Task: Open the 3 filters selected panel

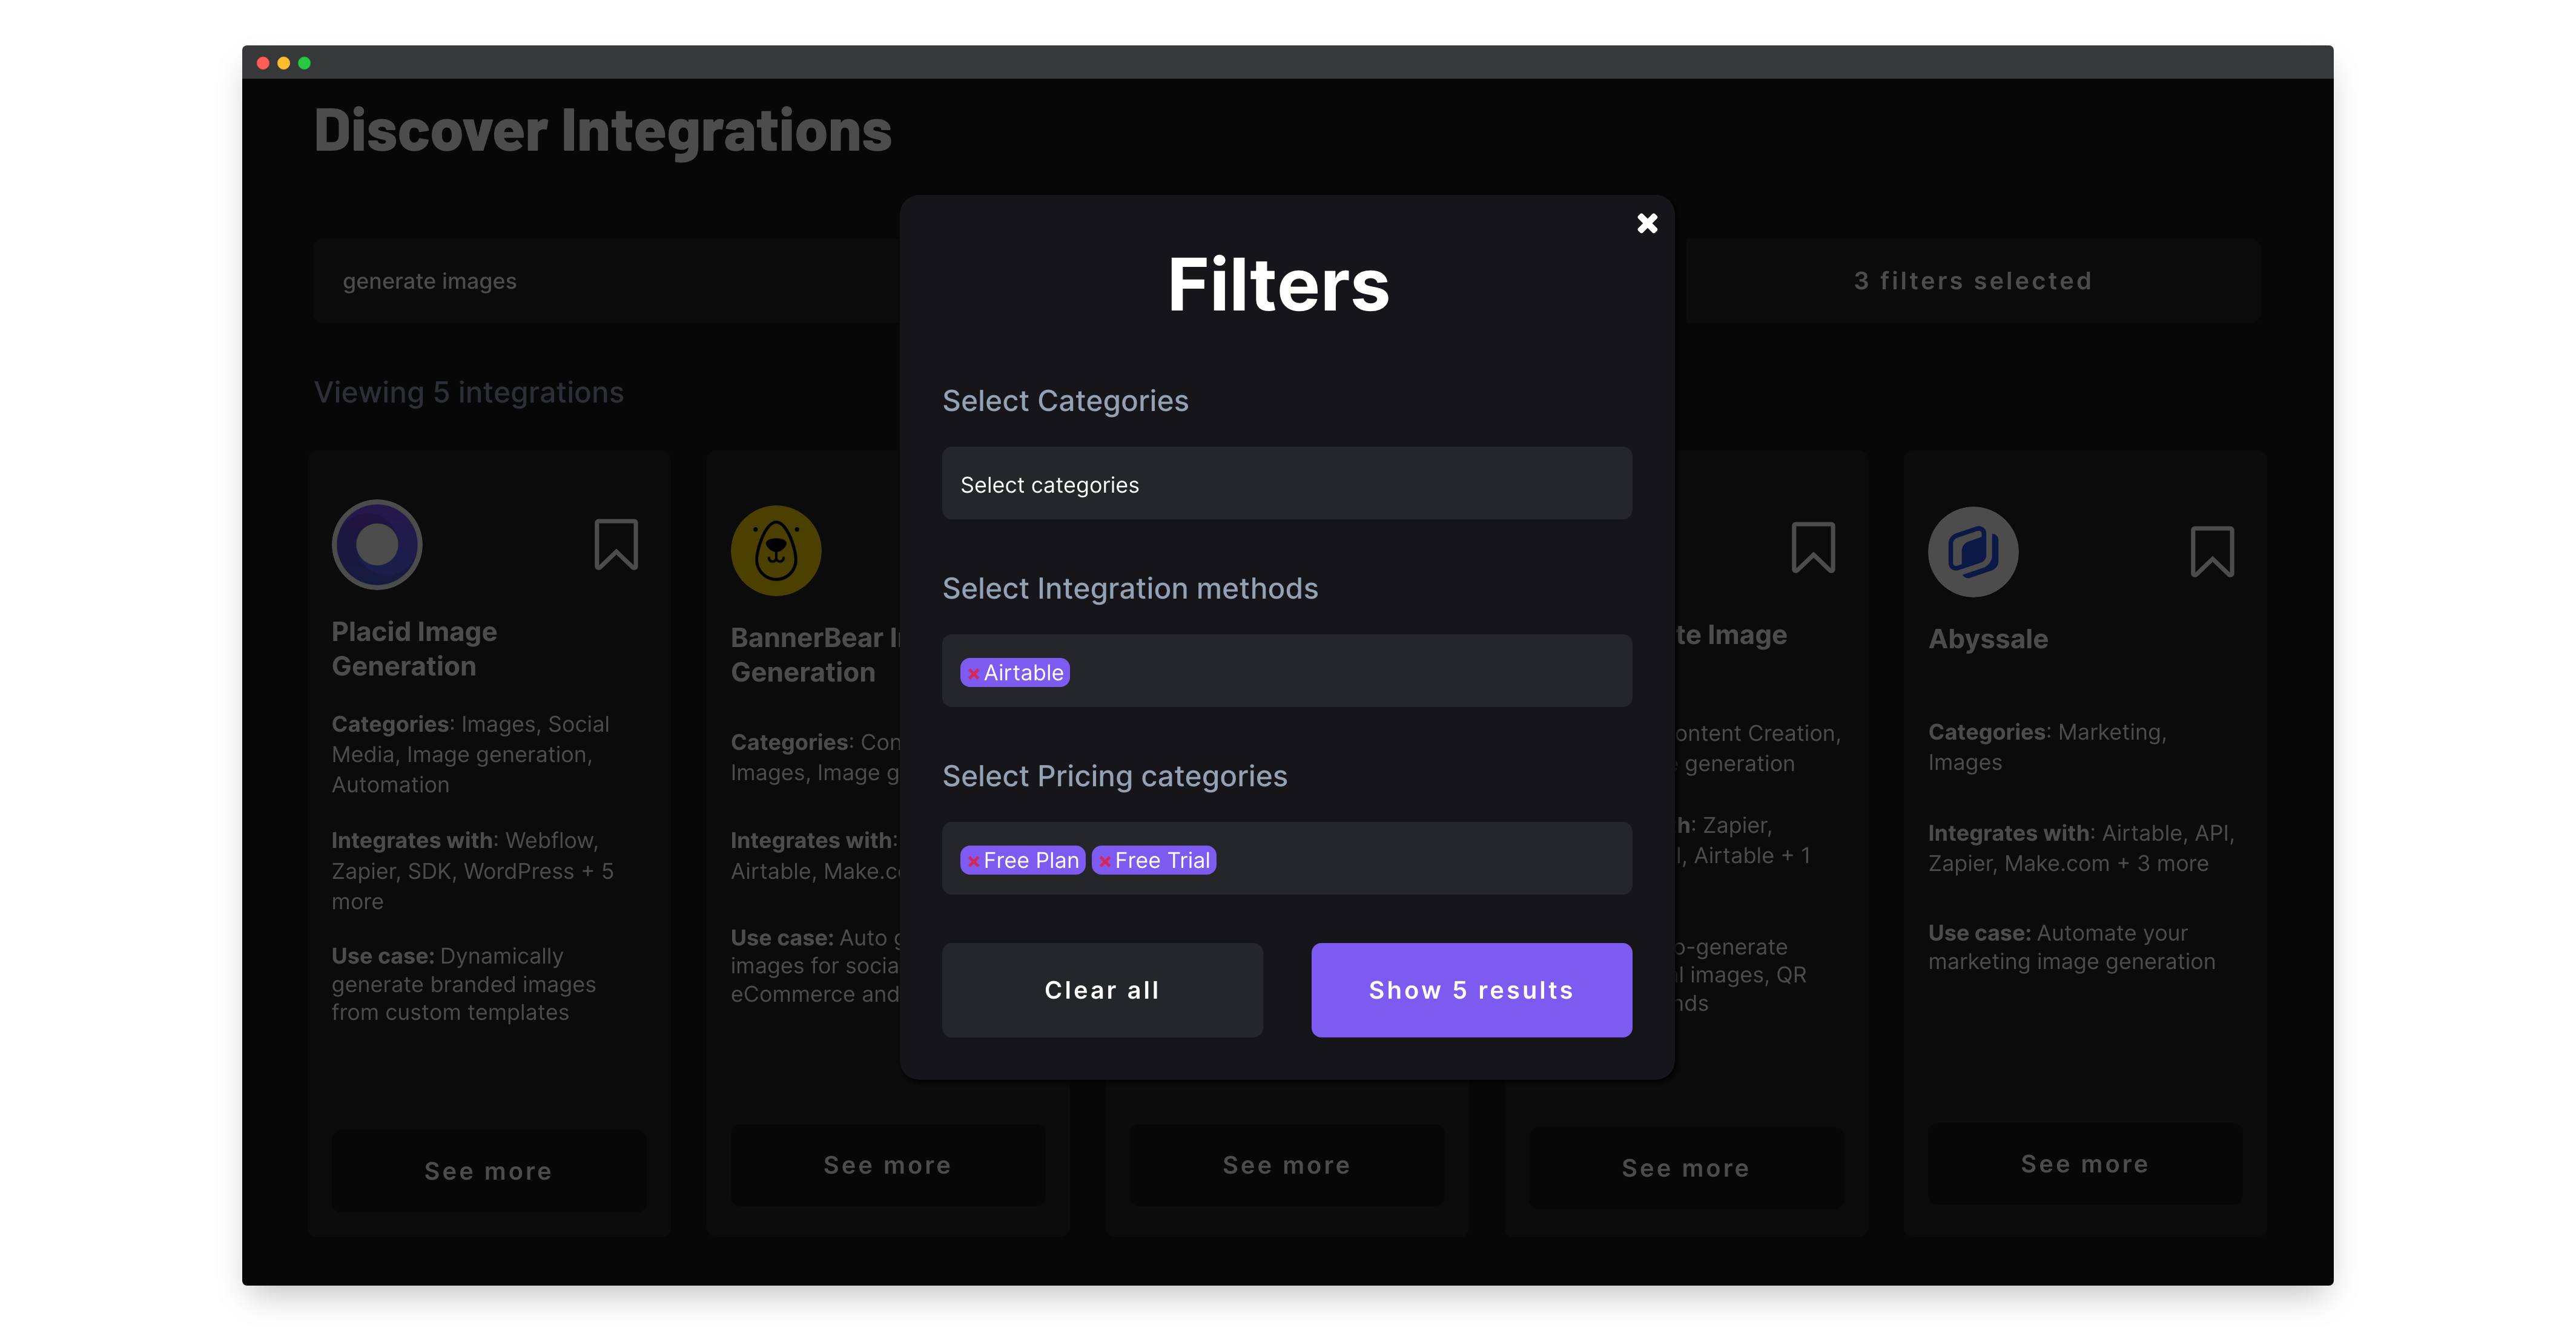Action: point(1972,281)
